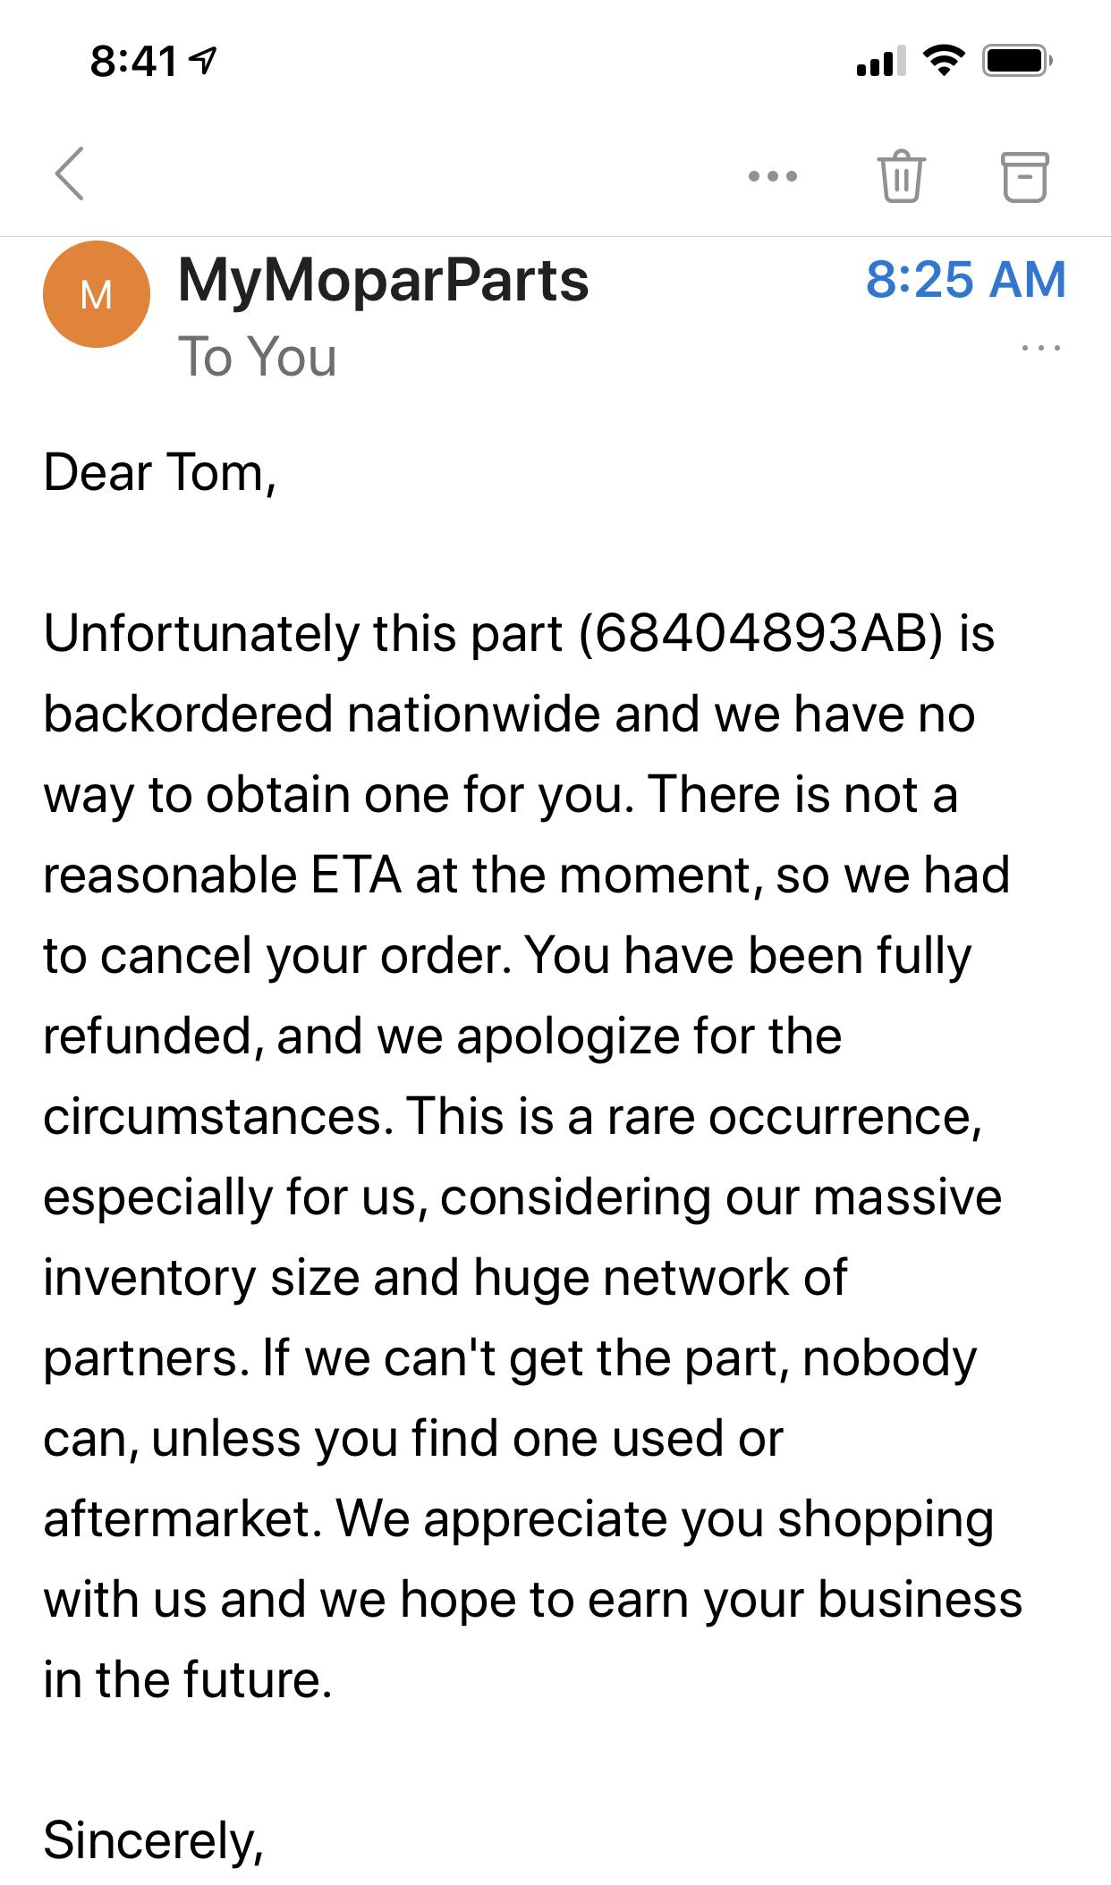1111x1885 pixels.
Task: Tap the part number 68404893AB
Action: point(761,633)
